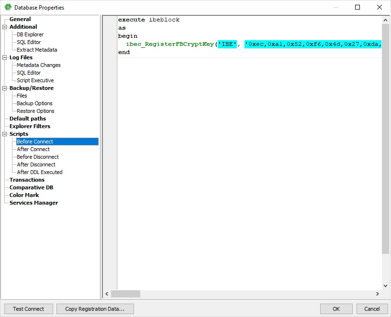Click the 'as' keyword in script
This screenshot has width=391, height=317.
(x=122, y=28)
